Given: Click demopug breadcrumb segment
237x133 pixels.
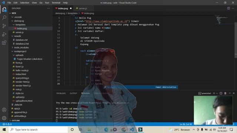Looking at the screenshot, I should click(x=60, y=13).
